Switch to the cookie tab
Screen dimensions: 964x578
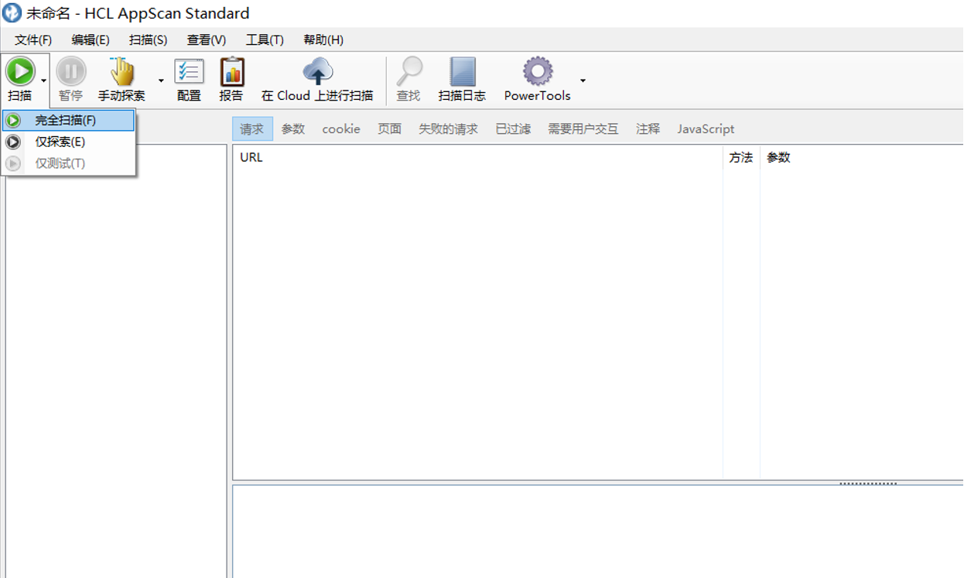pyautogui.click(x=340, y=128)
